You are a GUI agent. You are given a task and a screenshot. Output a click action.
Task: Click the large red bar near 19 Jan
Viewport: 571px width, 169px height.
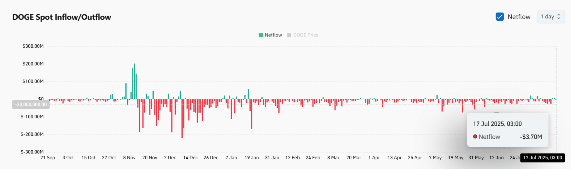[252, 114]
